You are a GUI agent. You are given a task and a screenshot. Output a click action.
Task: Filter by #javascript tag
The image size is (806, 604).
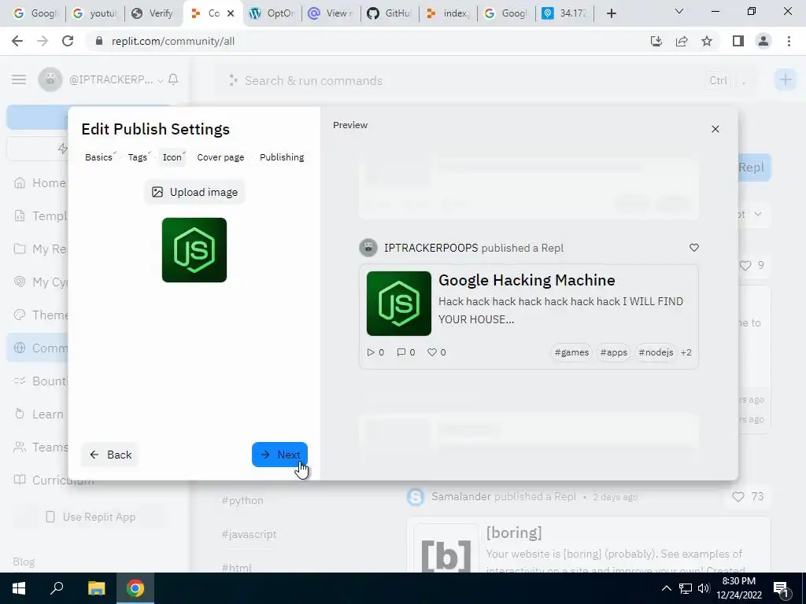249,534
